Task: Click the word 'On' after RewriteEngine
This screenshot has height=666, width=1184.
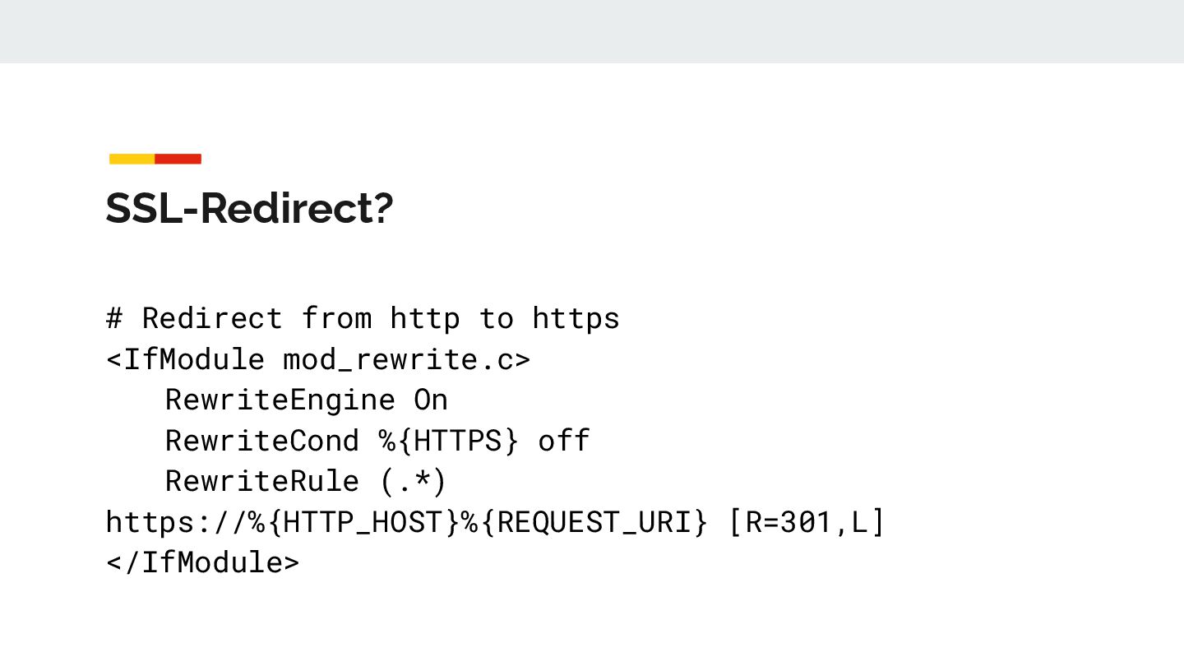Action: point(431,400)
